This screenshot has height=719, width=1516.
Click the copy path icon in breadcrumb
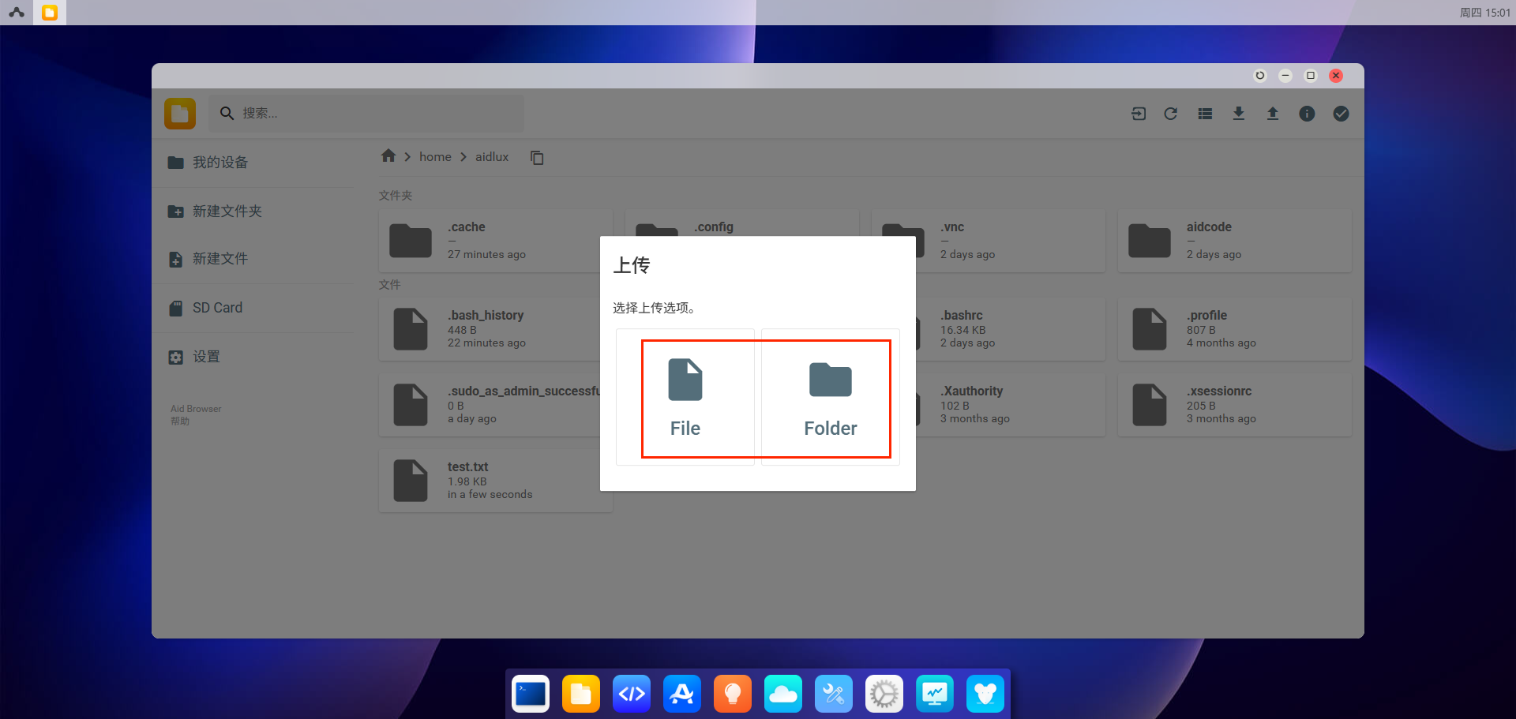537,158
